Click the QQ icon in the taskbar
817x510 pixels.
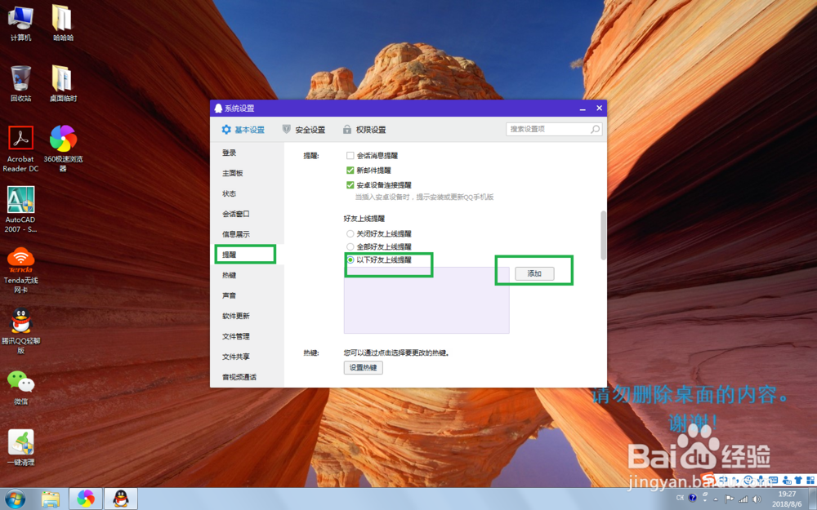click(119, 496)
